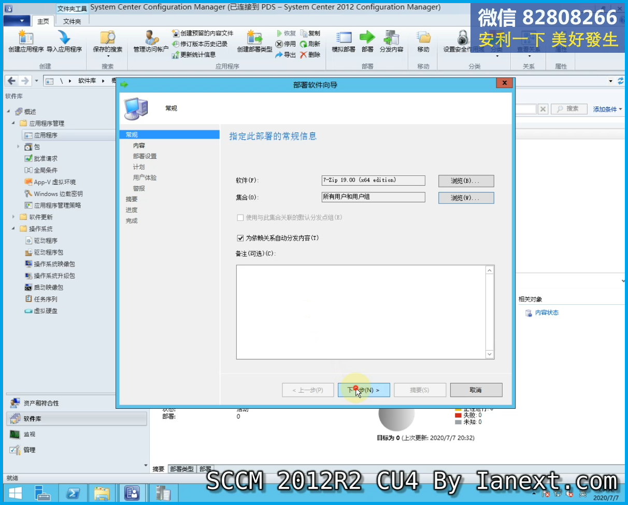Click the Create Application (创建应用程序) ribbon icon
The width and height of the screenshot is (628, 505).
26,42
